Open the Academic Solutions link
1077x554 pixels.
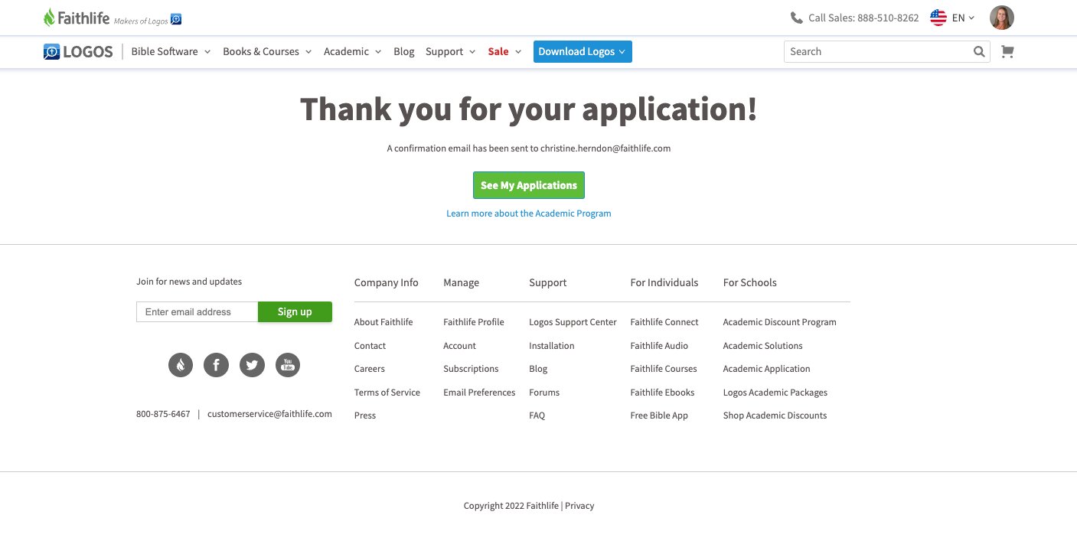763,346
